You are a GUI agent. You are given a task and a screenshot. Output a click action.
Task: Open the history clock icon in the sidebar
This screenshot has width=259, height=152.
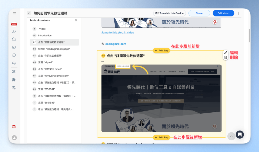tap(14, 63)
